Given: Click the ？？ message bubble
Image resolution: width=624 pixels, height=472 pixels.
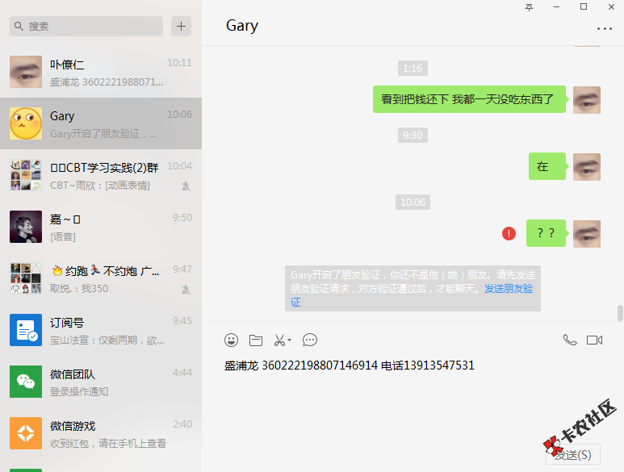Looking at the screenshot, I should coord(546,233).
